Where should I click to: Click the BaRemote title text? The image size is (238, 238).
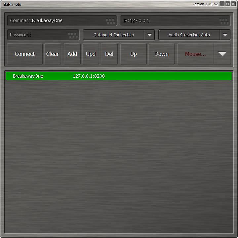[x=12, y=4]
